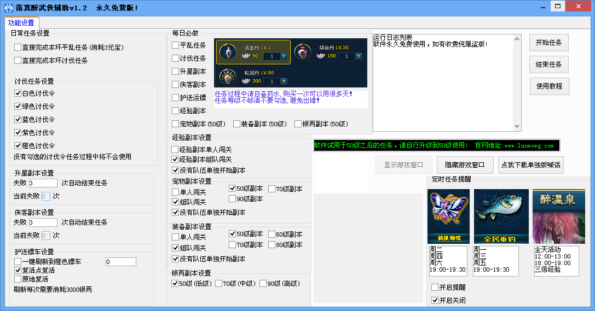Click dropdown arrow beside 活血丹 quantity
The height and width of the screenshot is (311, 595).
[284, 56]
